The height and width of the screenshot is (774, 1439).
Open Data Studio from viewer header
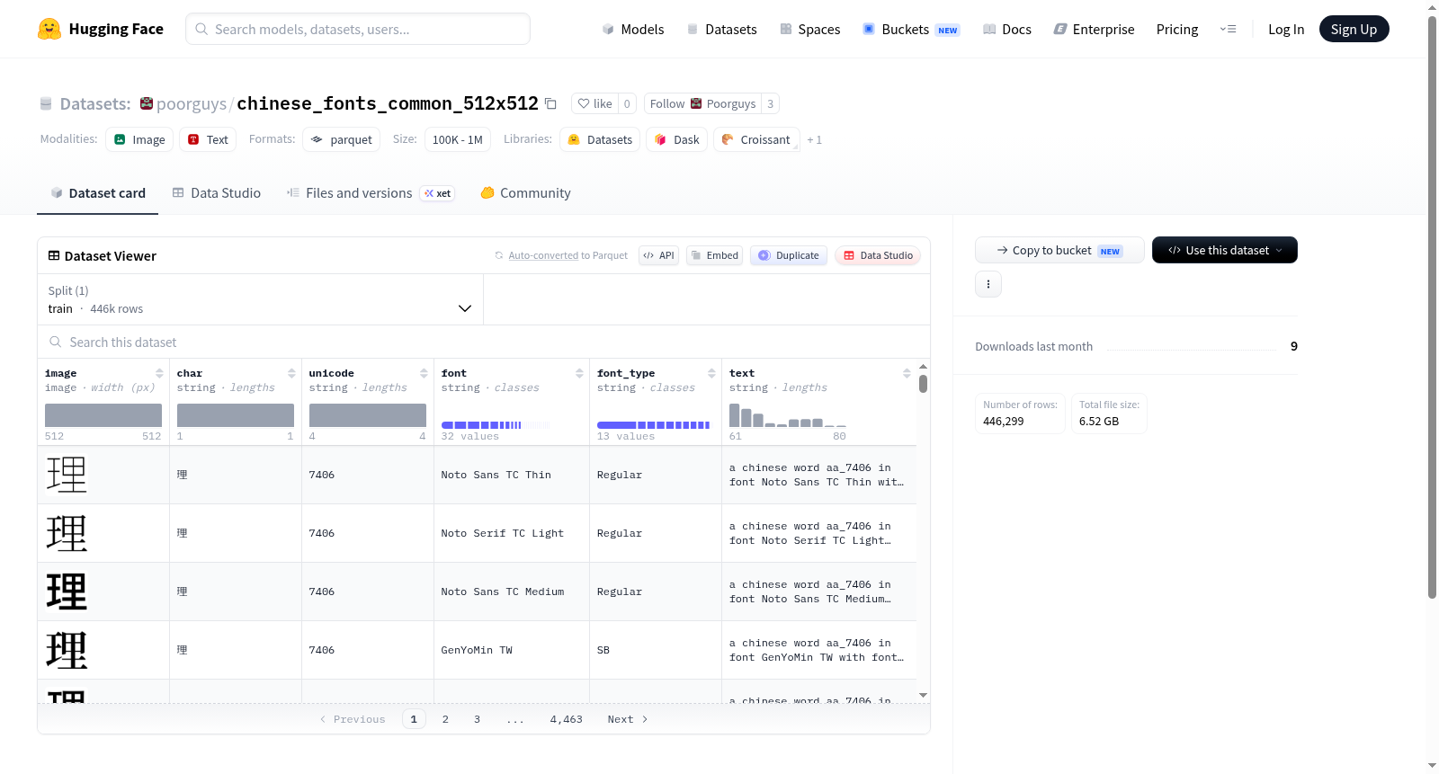877,255
